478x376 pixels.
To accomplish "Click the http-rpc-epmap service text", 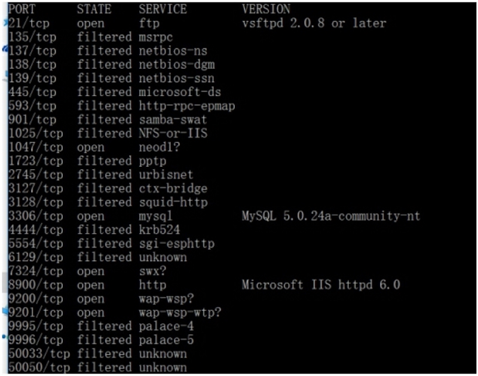I will click(x=187, y=106).
